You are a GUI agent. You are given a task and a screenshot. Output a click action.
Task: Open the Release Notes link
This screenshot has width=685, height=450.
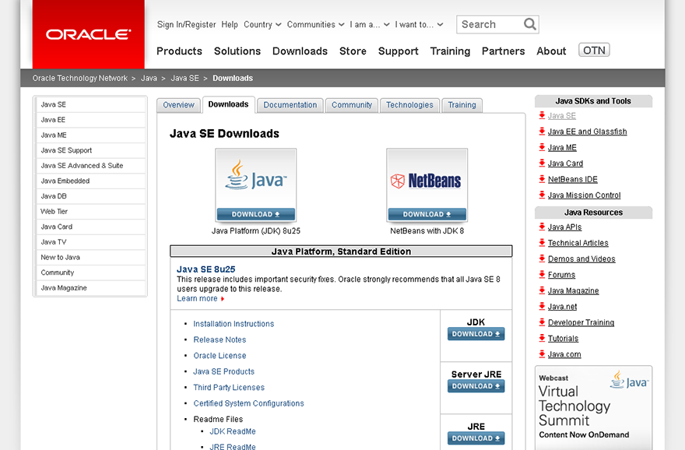[x=220, y=339]
